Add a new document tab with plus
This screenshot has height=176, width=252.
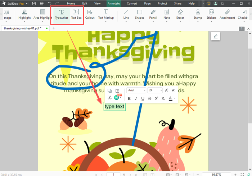point(54,28)
